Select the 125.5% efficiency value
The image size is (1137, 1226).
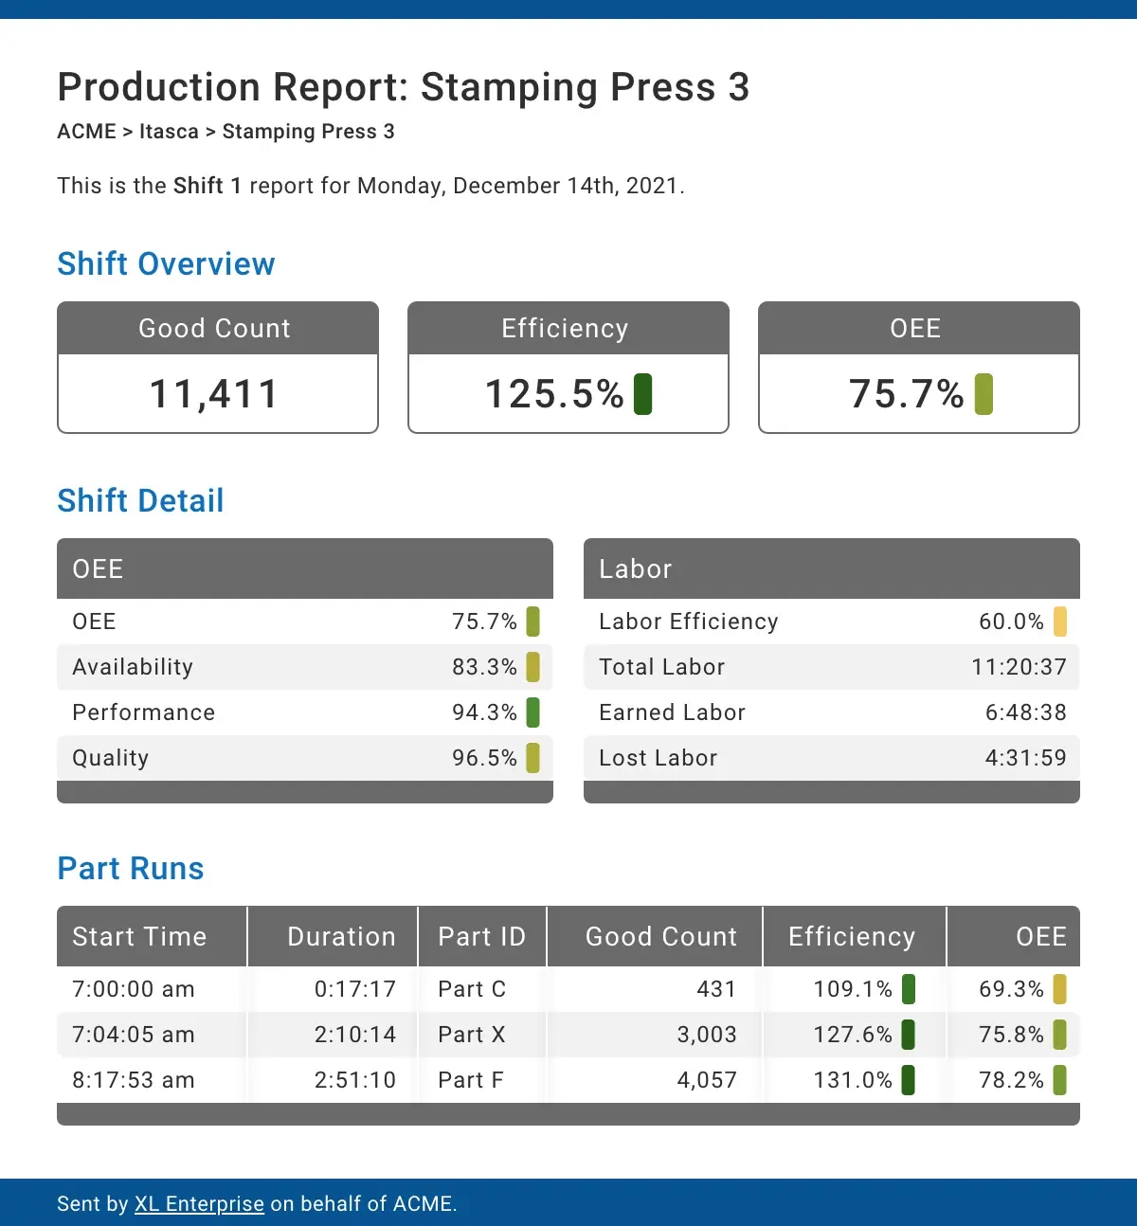(x=554, y=394)
